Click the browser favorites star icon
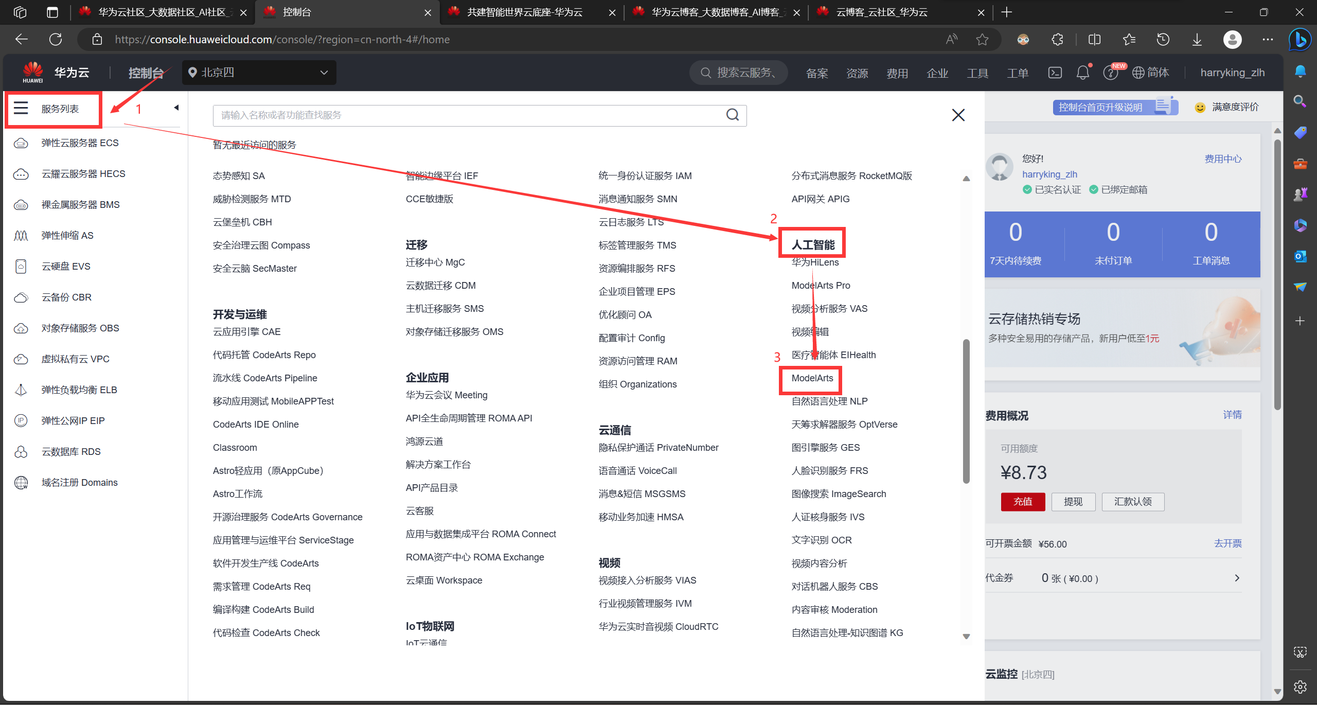1317x705 pixels. point(982,40)
